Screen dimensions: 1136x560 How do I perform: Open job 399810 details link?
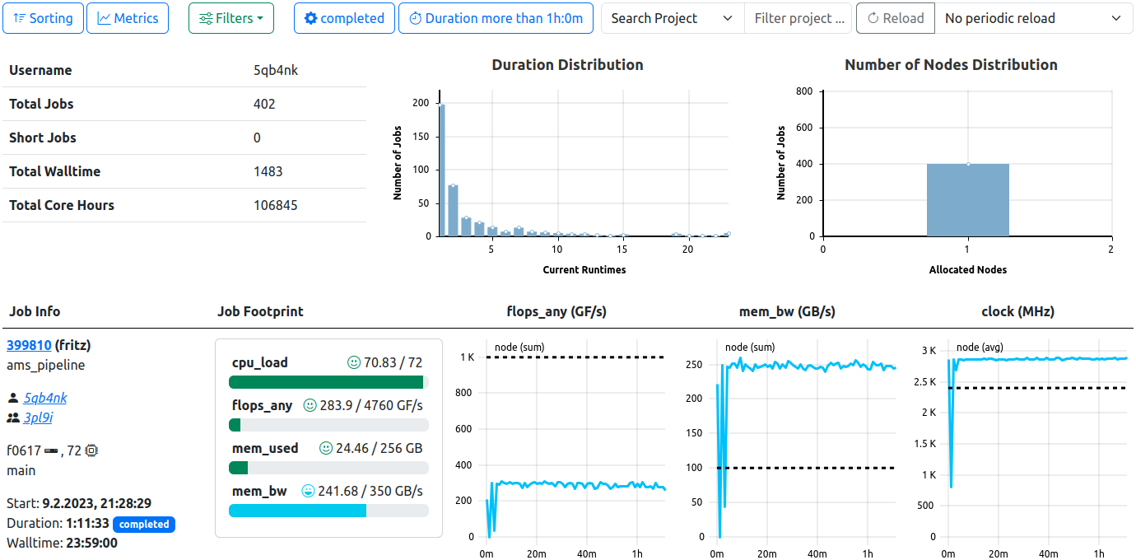coord(29,345)
